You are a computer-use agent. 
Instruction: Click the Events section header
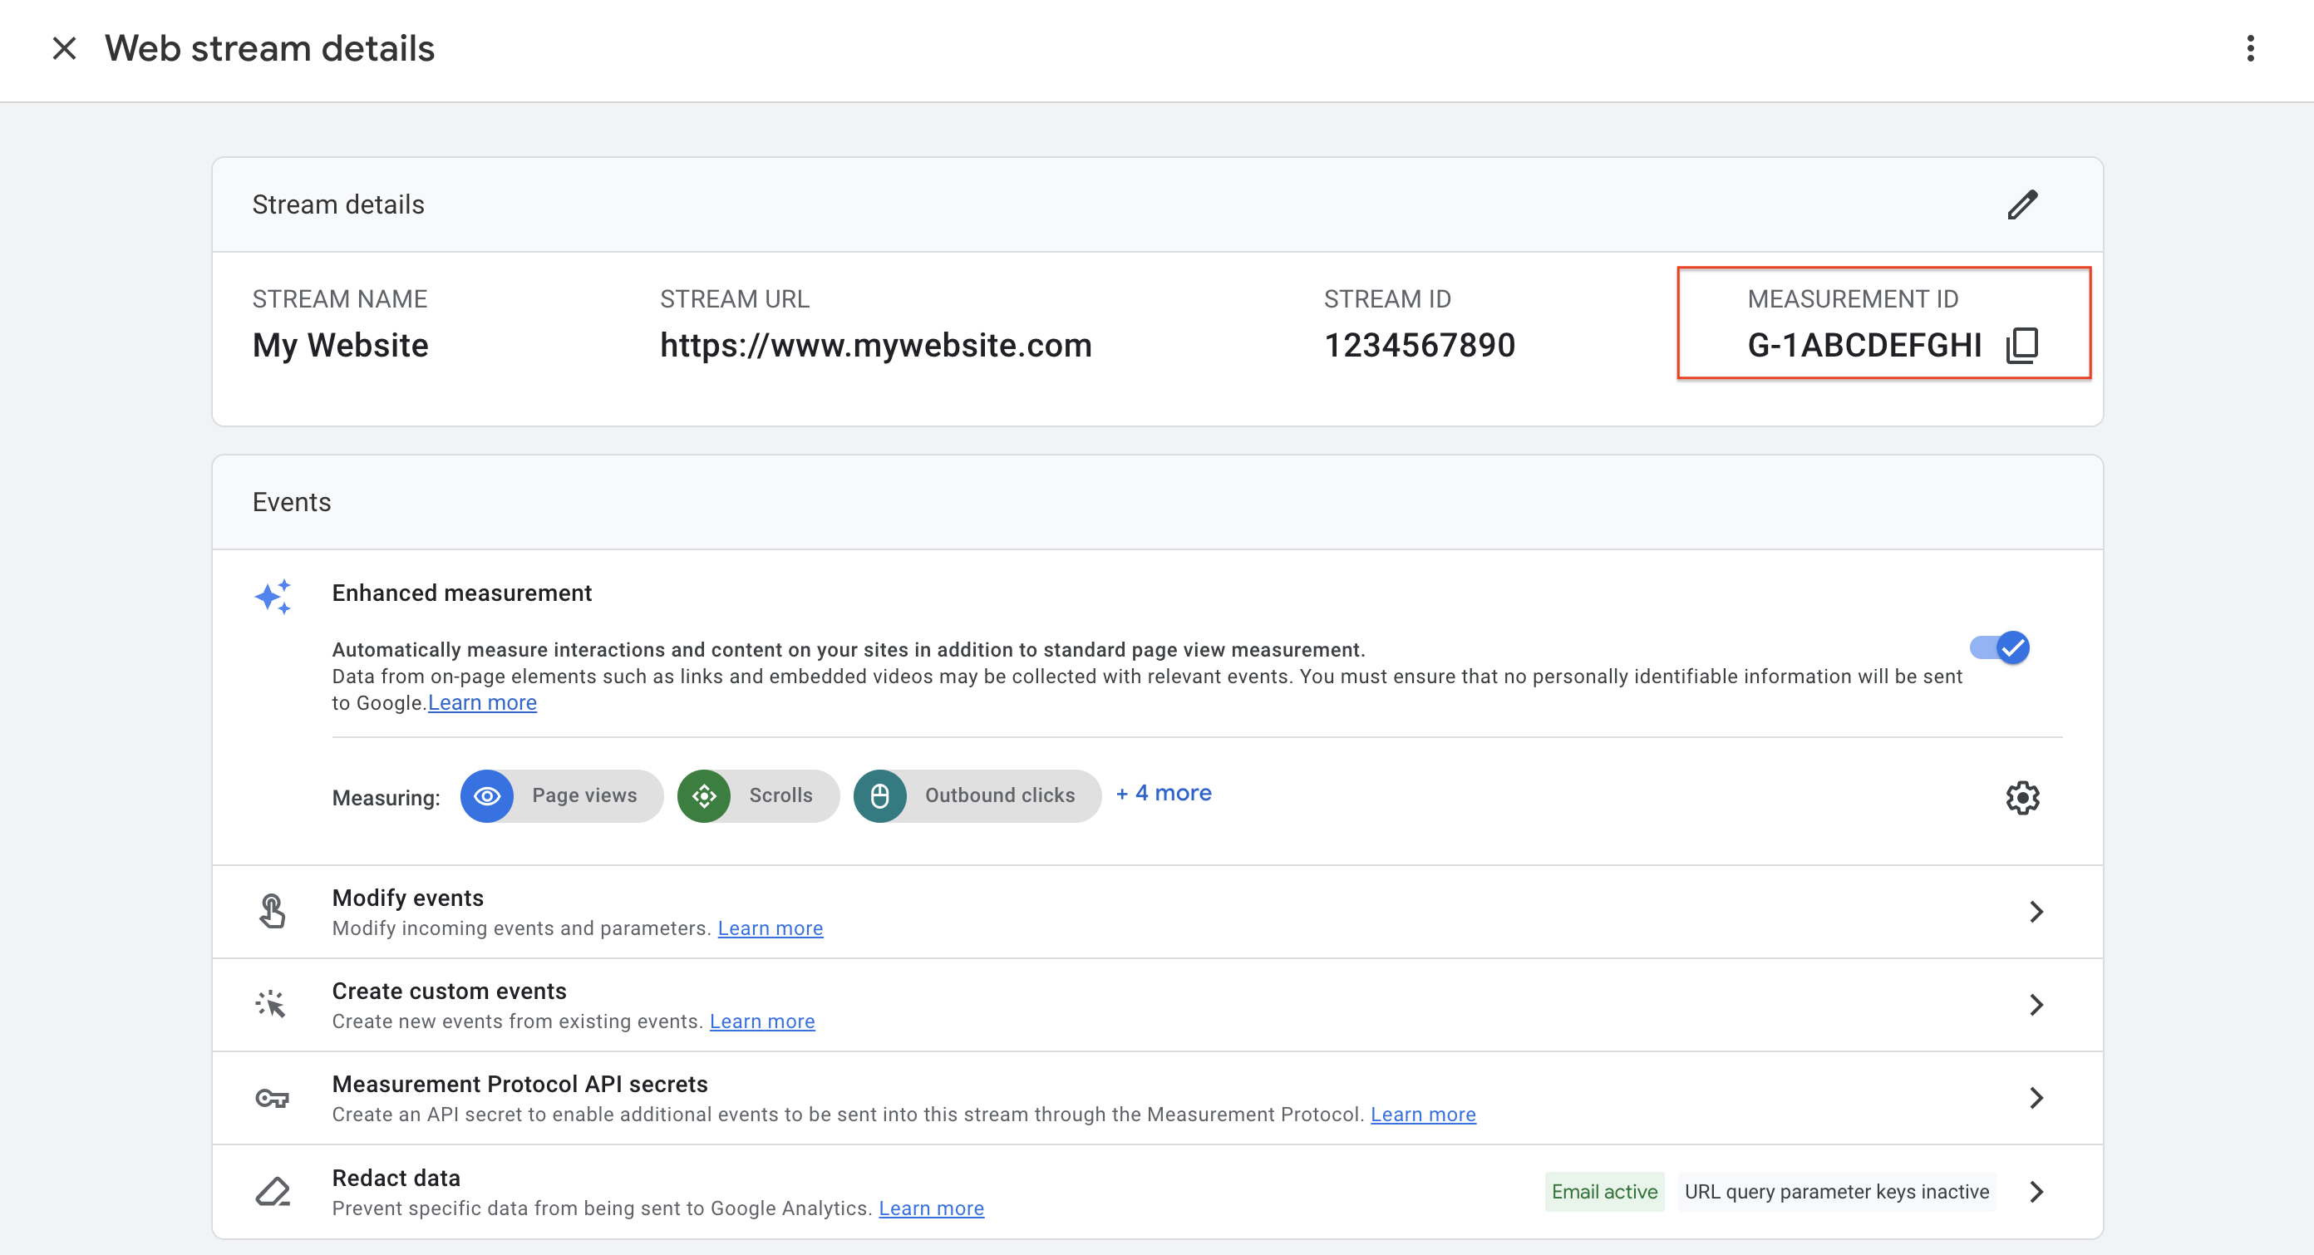click(291, 502)
